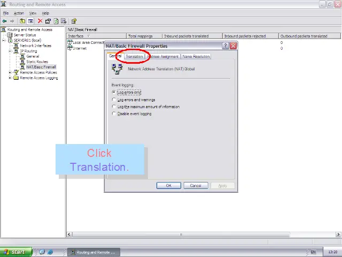Switch to the Address Assignment tab
Screen dimensions: 342x257
pyautogui.click(x=163, y=56)
